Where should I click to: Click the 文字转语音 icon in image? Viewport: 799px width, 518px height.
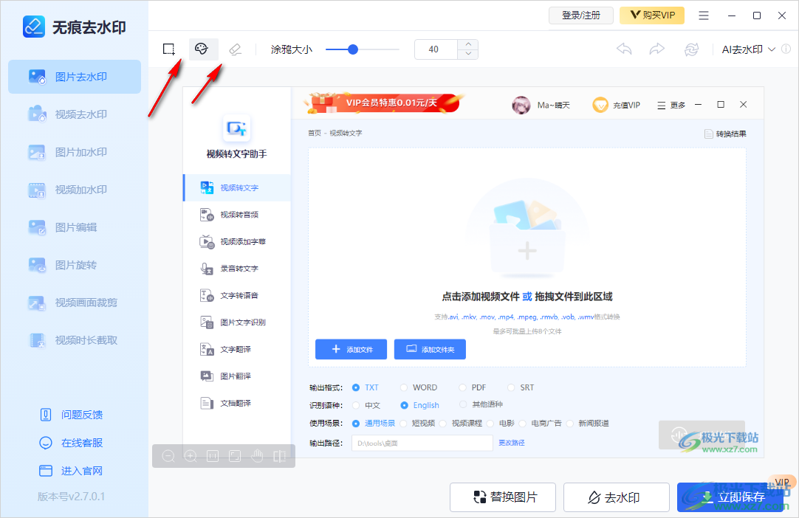[206, 295]
